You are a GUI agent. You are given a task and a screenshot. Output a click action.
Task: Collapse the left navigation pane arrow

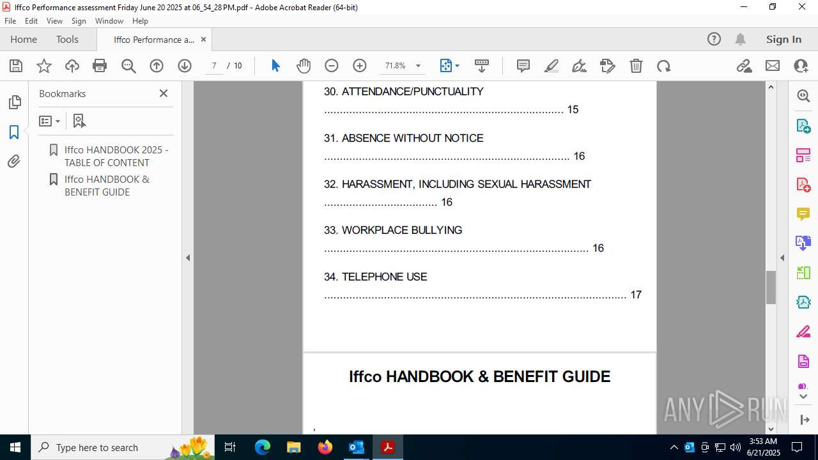[188, 258]
